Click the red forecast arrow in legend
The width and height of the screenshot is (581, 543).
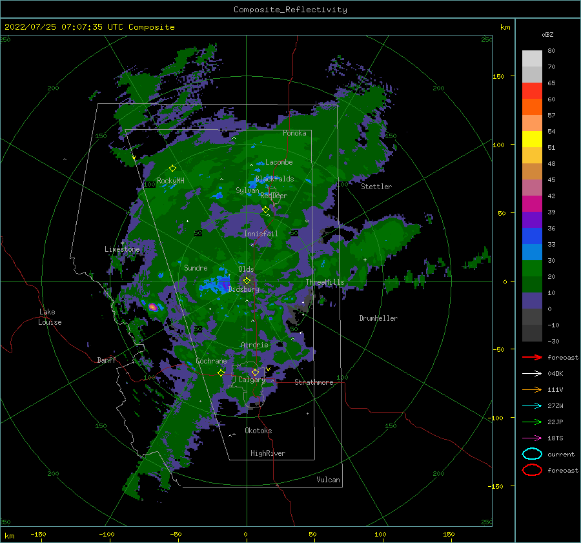point(532,357)
